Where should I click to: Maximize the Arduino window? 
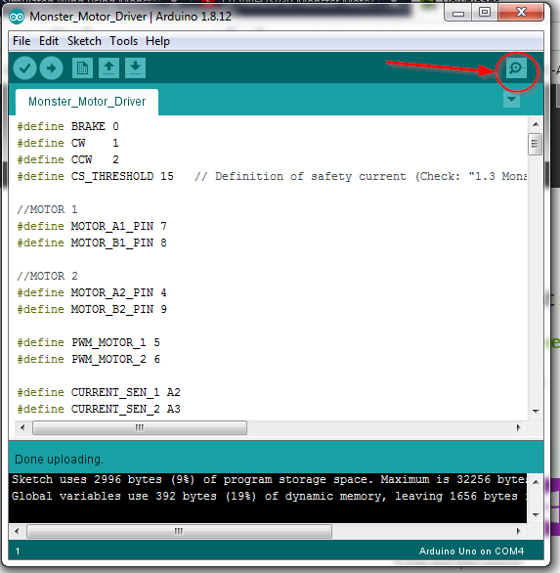pyautogui.click(x=485, y=13)
